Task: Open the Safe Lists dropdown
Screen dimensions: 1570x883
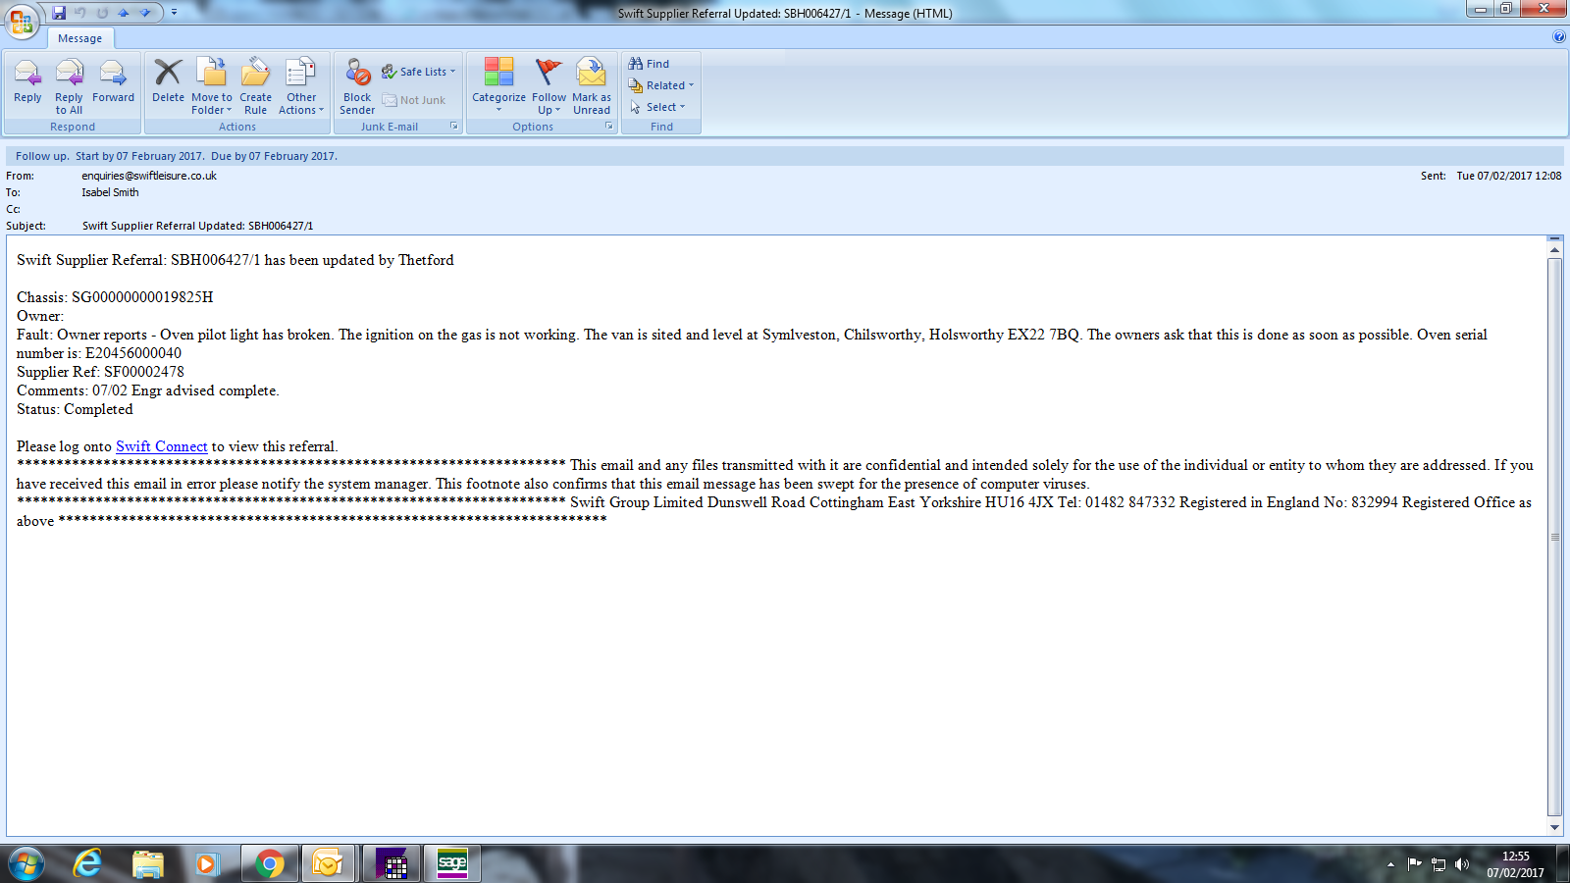Action: [x=419, y=72]
